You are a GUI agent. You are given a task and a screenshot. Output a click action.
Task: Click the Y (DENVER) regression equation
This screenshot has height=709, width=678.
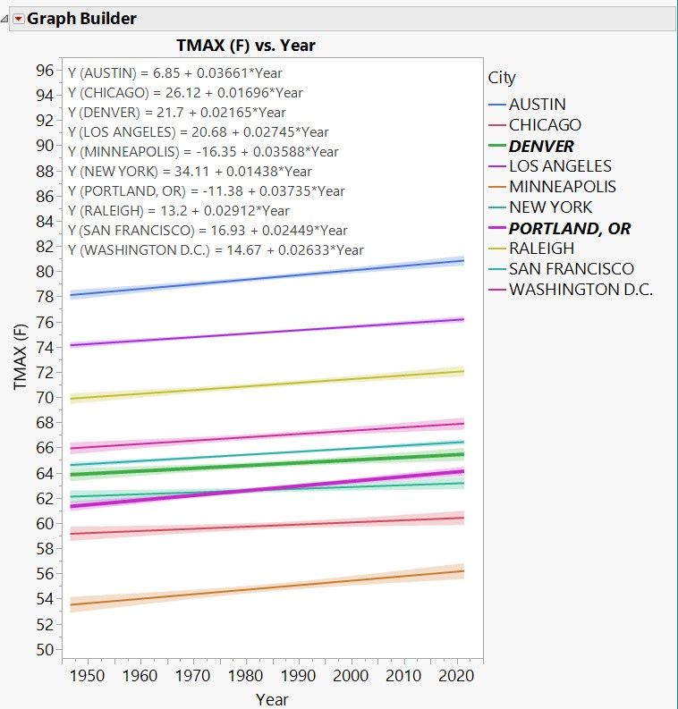coord(177,112)
